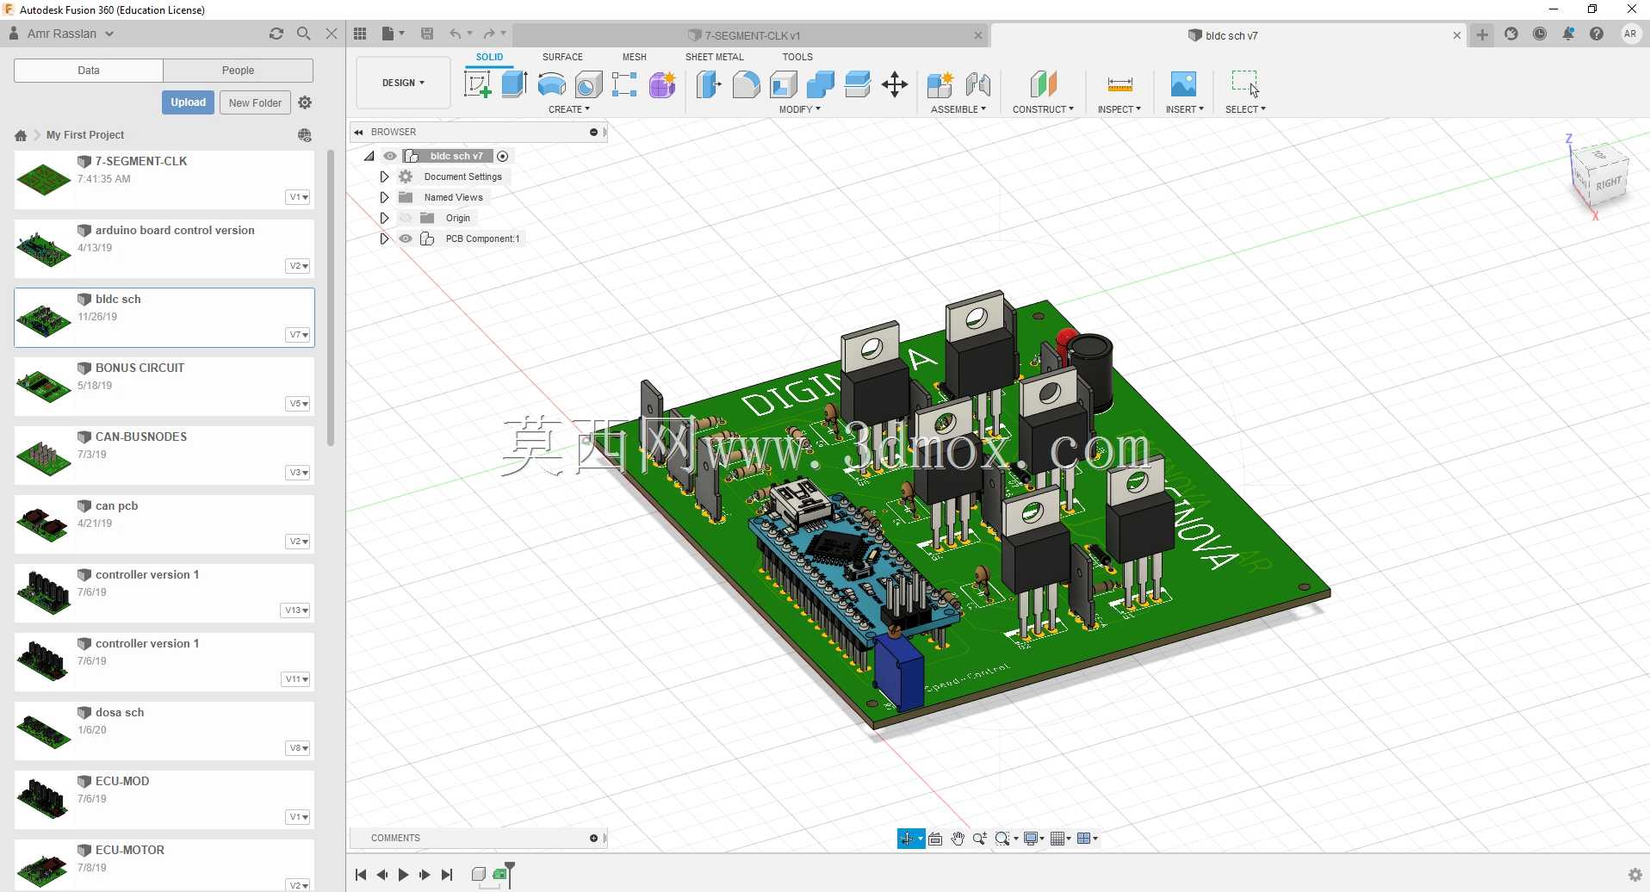Select the Extrude tool

click(x=514, y=84)
